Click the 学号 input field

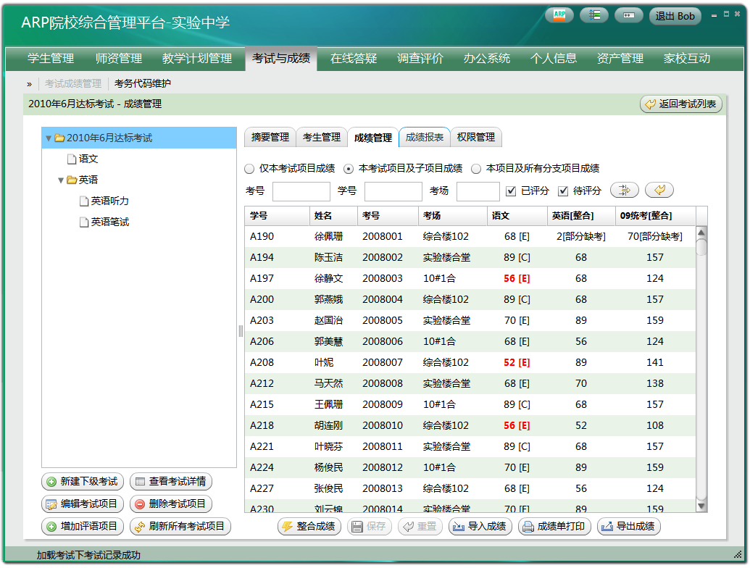click(393, 191)
